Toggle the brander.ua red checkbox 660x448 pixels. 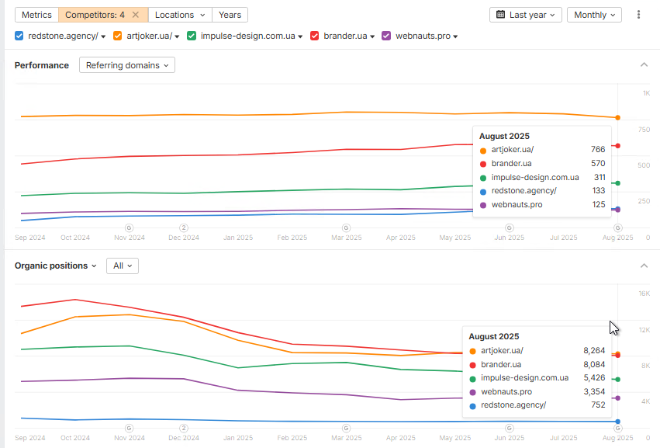[x=314, y=36]
